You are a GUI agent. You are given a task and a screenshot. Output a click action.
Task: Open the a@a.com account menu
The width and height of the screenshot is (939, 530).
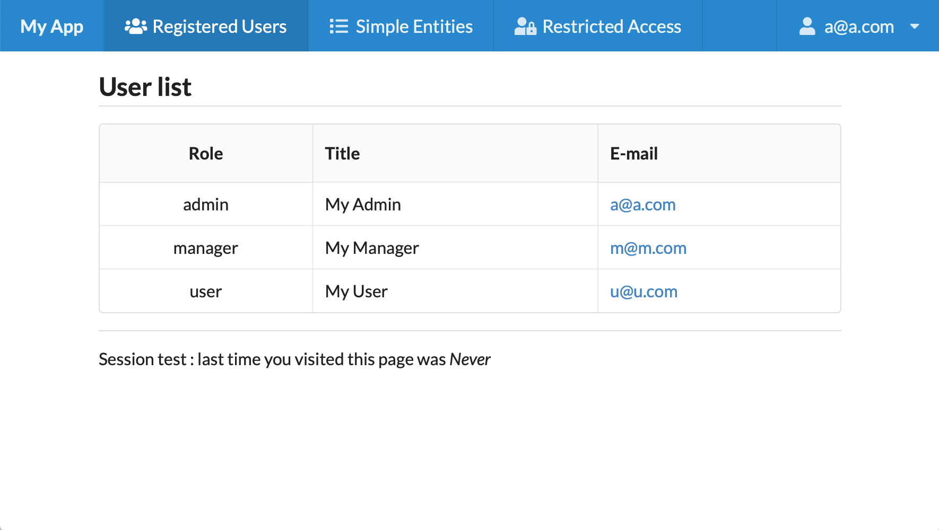(859, 26)
